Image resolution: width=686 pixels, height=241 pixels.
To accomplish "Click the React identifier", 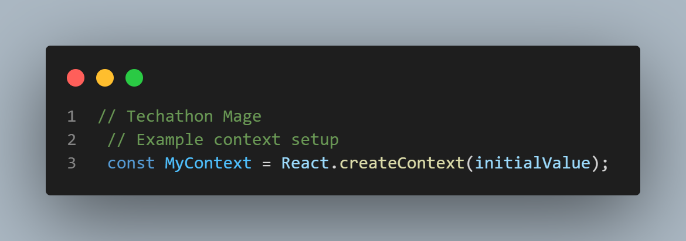I will coord(305,163).
